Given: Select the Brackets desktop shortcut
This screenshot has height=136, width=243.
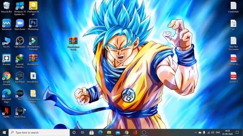Looking at the screenshot, I should pyautogui.click(x=6, y=60).
